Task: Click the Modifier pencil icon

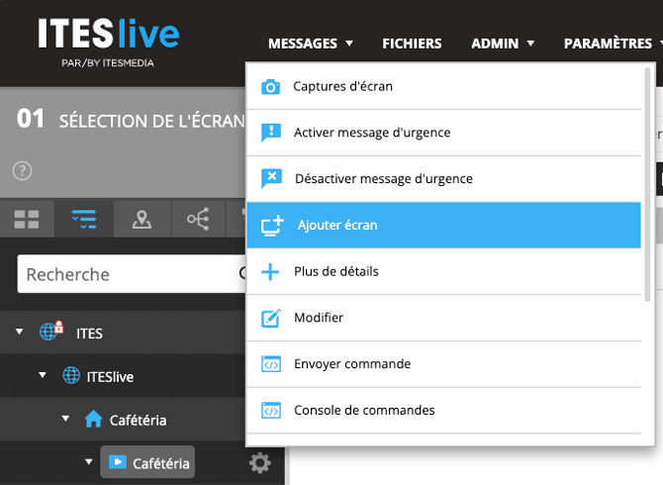Action: [270, 318]
